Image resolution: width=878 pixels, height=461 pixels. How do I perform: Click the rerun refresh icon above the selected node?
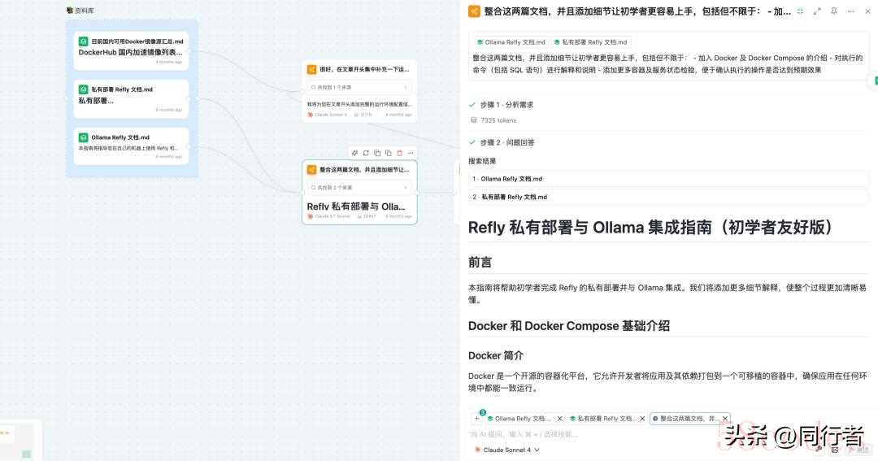point(366,153)
